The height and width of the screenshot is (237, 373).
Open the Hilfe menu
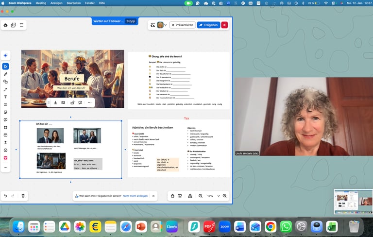coord(102,3)
